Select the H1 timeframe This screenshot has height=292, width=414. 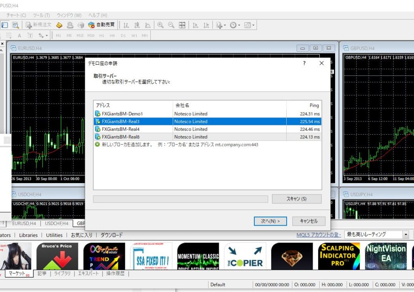pos(101,35)
